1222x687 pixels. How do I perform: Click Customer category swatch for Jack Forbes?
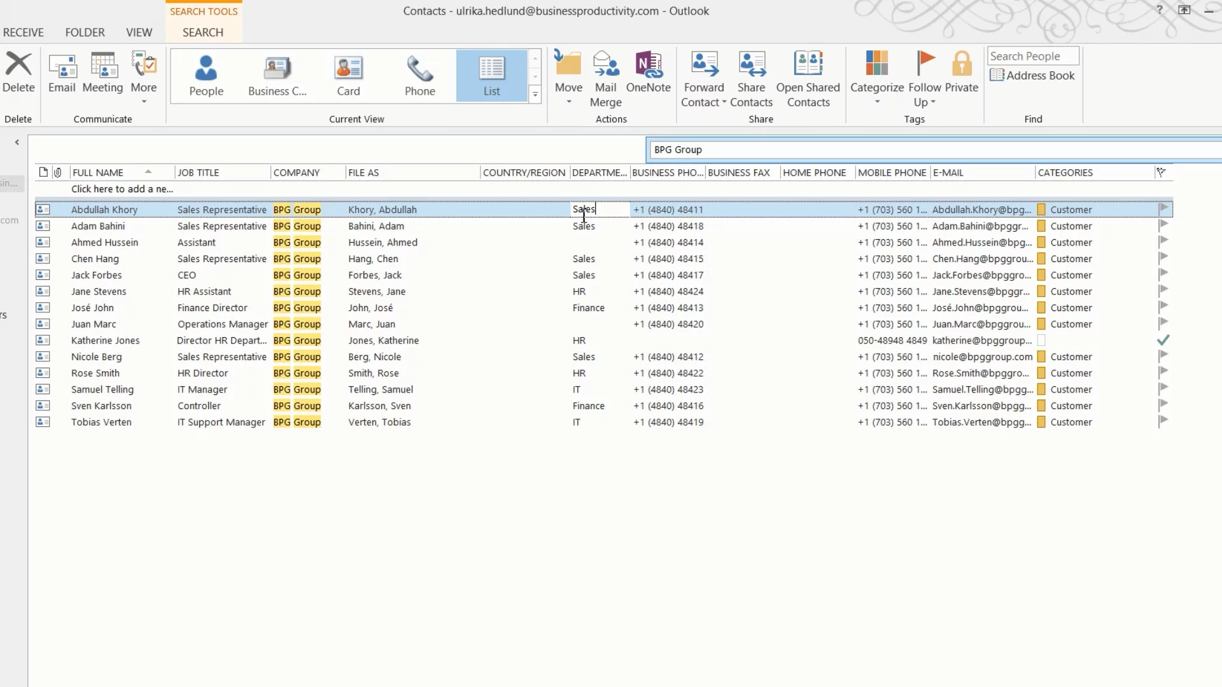[x=1041, y=275]
